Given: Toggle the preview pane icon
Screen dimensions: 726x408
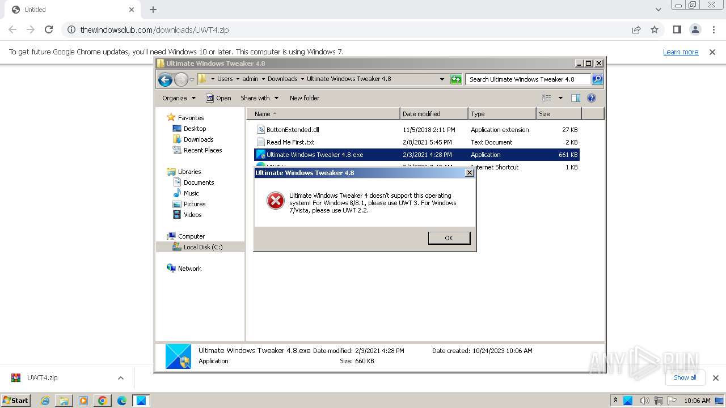Looking at the screenshot, I should [x=576, y=98].
